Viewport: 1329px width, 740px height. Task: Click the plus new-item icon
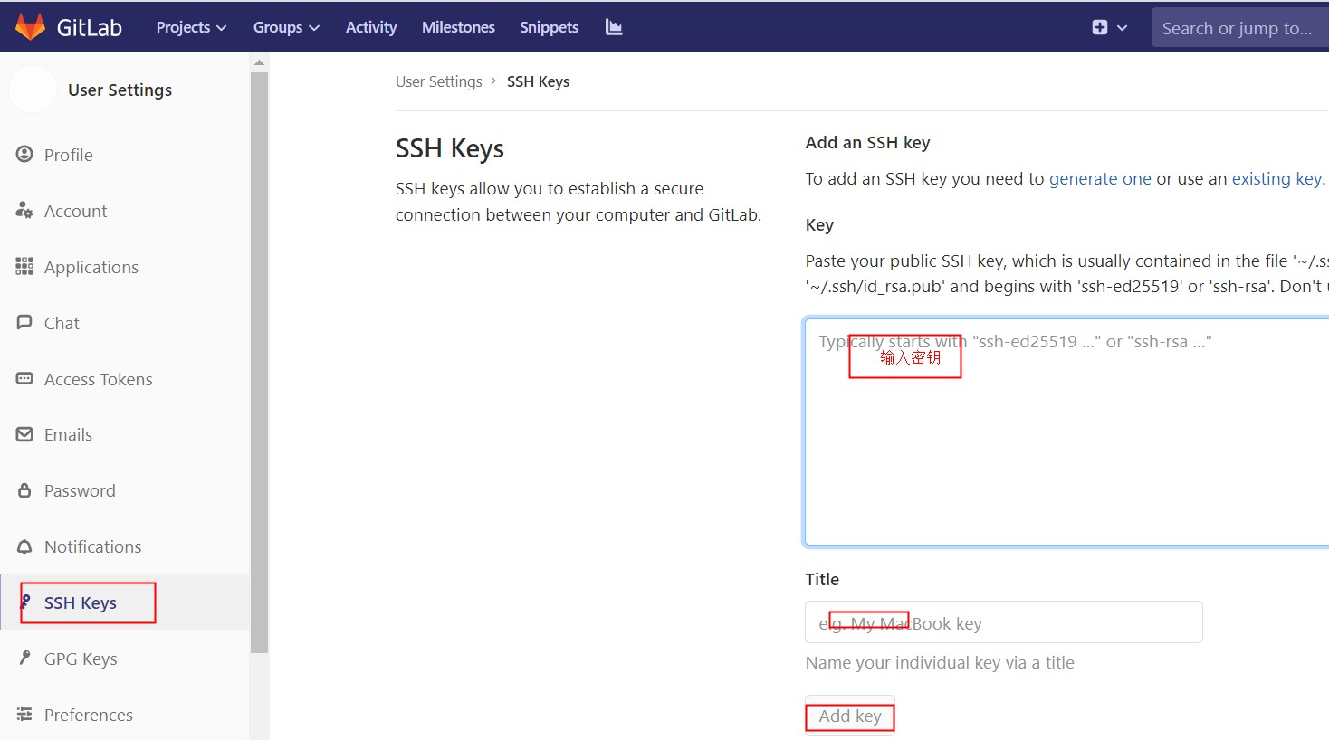(x=1100, y=27)
